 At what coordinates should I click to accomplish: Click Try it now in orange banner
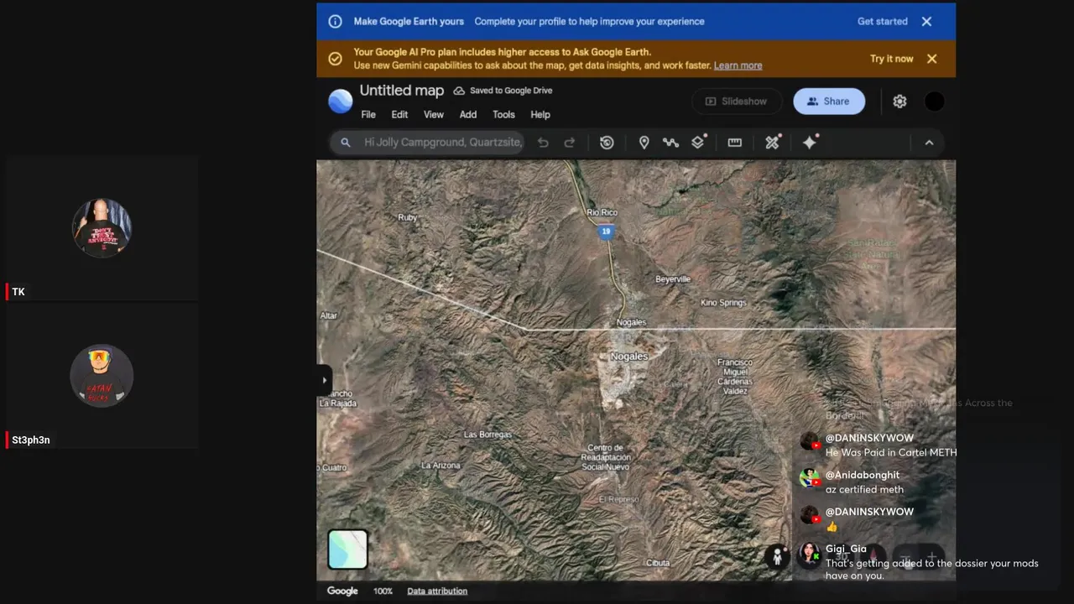[892, 59]
